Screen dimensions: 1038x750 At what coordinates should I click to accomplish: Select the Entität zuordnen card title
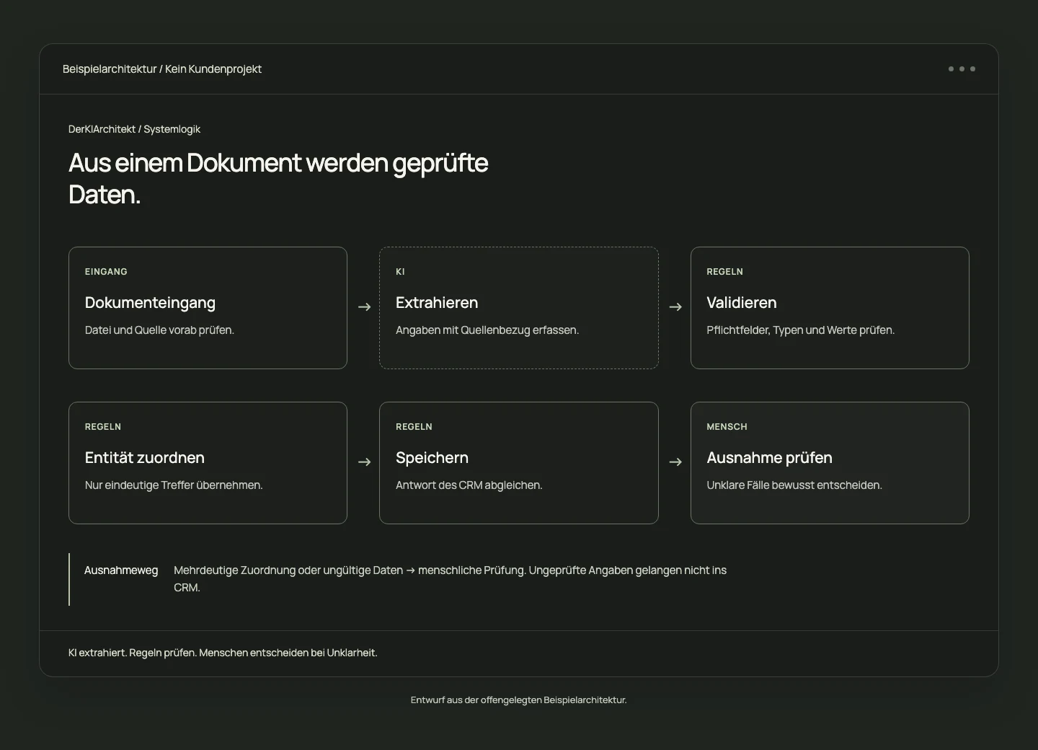145,458
